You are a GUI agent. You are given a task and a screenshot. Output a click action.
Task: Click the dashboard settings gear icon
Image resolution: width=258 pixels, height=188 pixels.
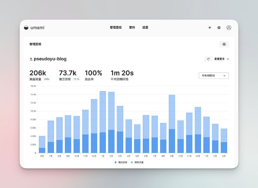click(x=224, y=44)
